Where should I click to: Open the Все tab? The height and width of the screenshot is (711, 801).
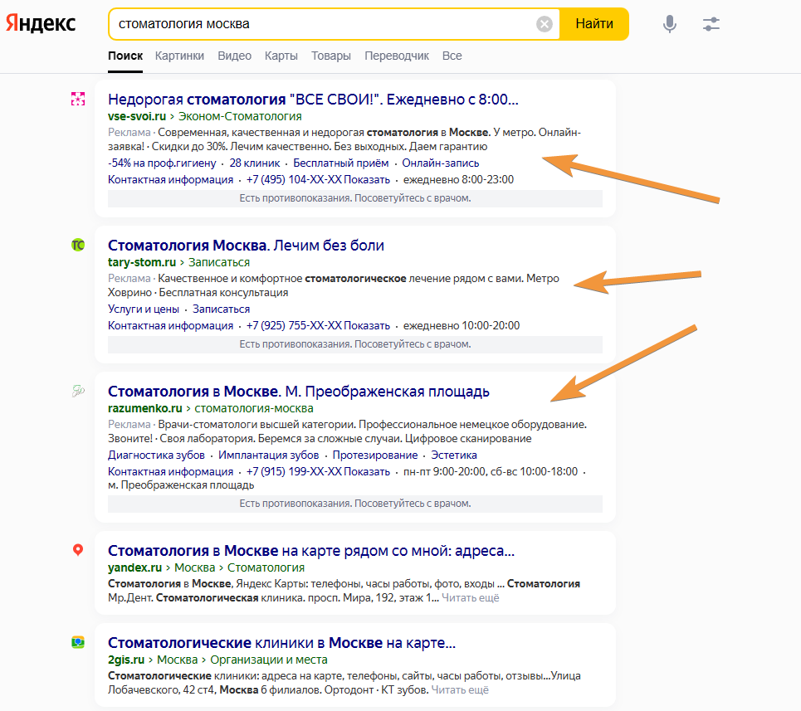pyautogui.click(x=452, y=56)
